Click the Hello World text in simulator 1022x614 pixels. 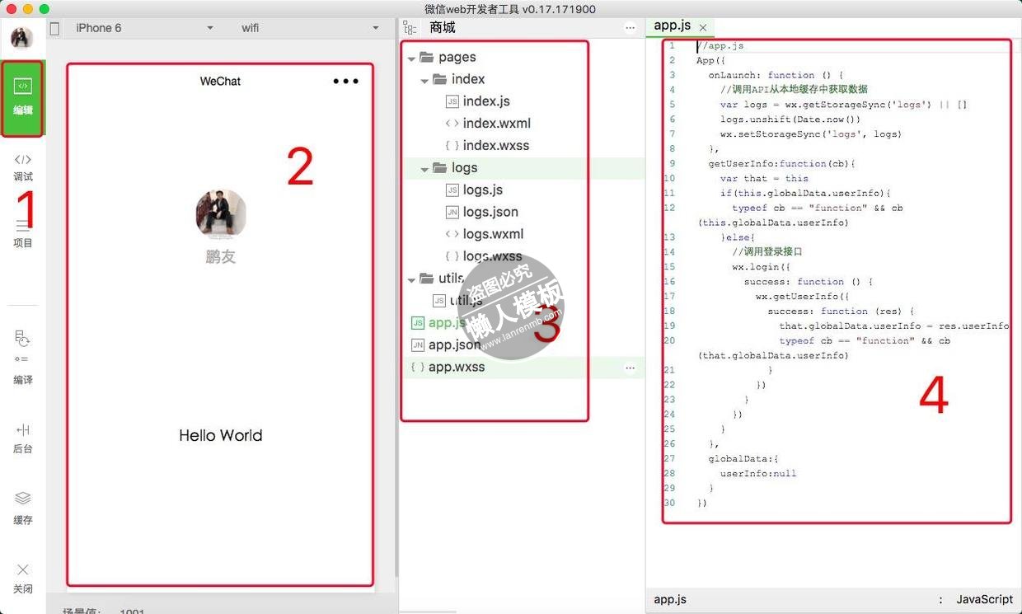[x=220, y=436]
